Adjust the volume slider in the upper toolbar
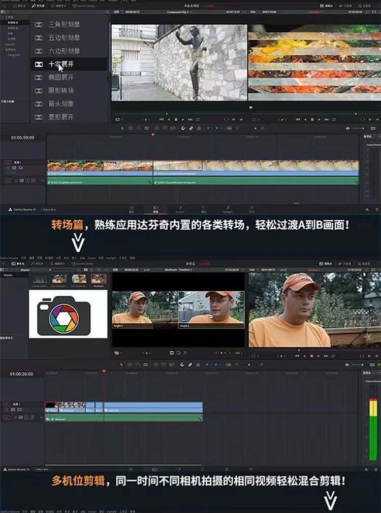Viewport: 381px width, 513px height. (359, 128)
